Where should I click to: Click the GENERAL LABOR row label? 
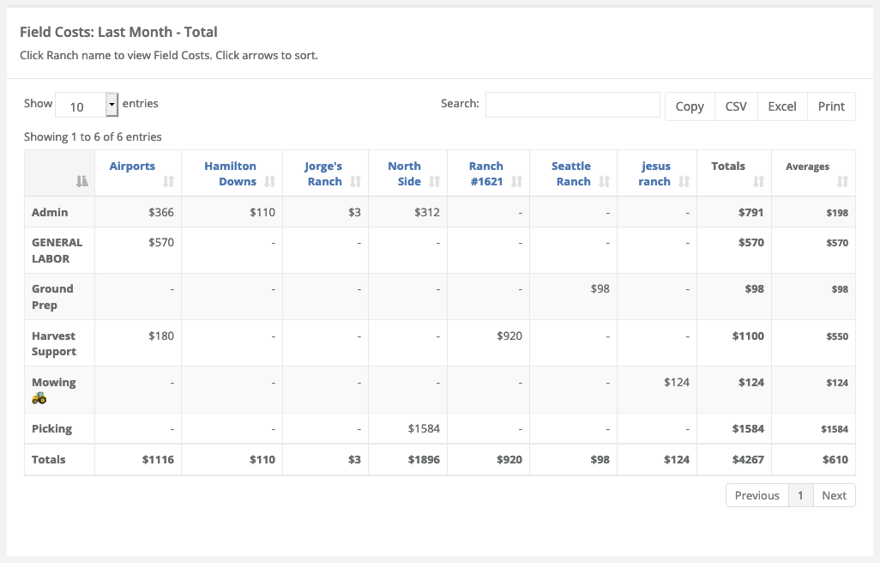coord(57,251)
